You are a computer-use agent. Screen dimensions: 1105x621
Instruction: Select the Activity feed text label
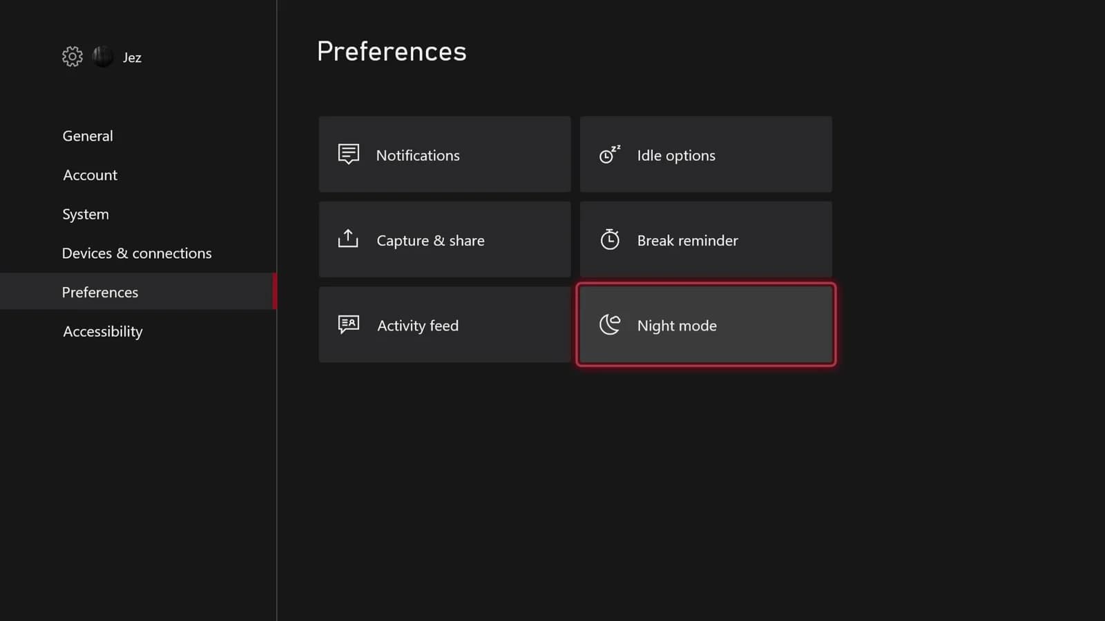point(418,326)
